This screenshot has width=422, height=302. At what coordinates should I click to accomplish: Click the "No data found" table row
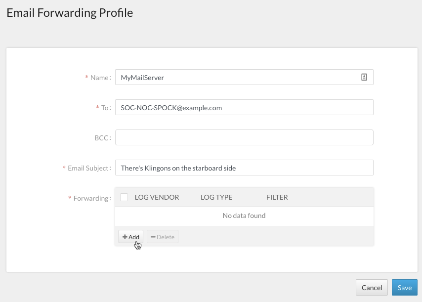[244, 216]
